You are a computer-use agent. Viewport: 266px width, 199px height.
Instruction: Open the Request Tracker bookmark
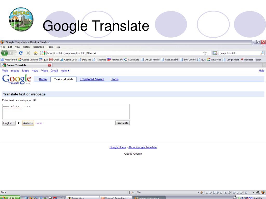251,60
